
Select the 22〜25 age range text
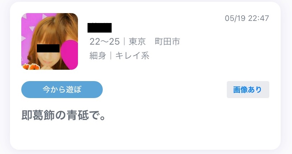(x=105, y=41)
